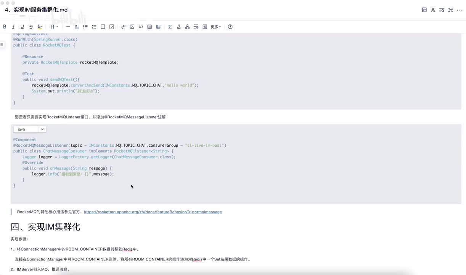The width and height of the screenshot is (466, 275).
Task: Open the 更多 (more) dropdown
Action: click(x=216, y=27)
